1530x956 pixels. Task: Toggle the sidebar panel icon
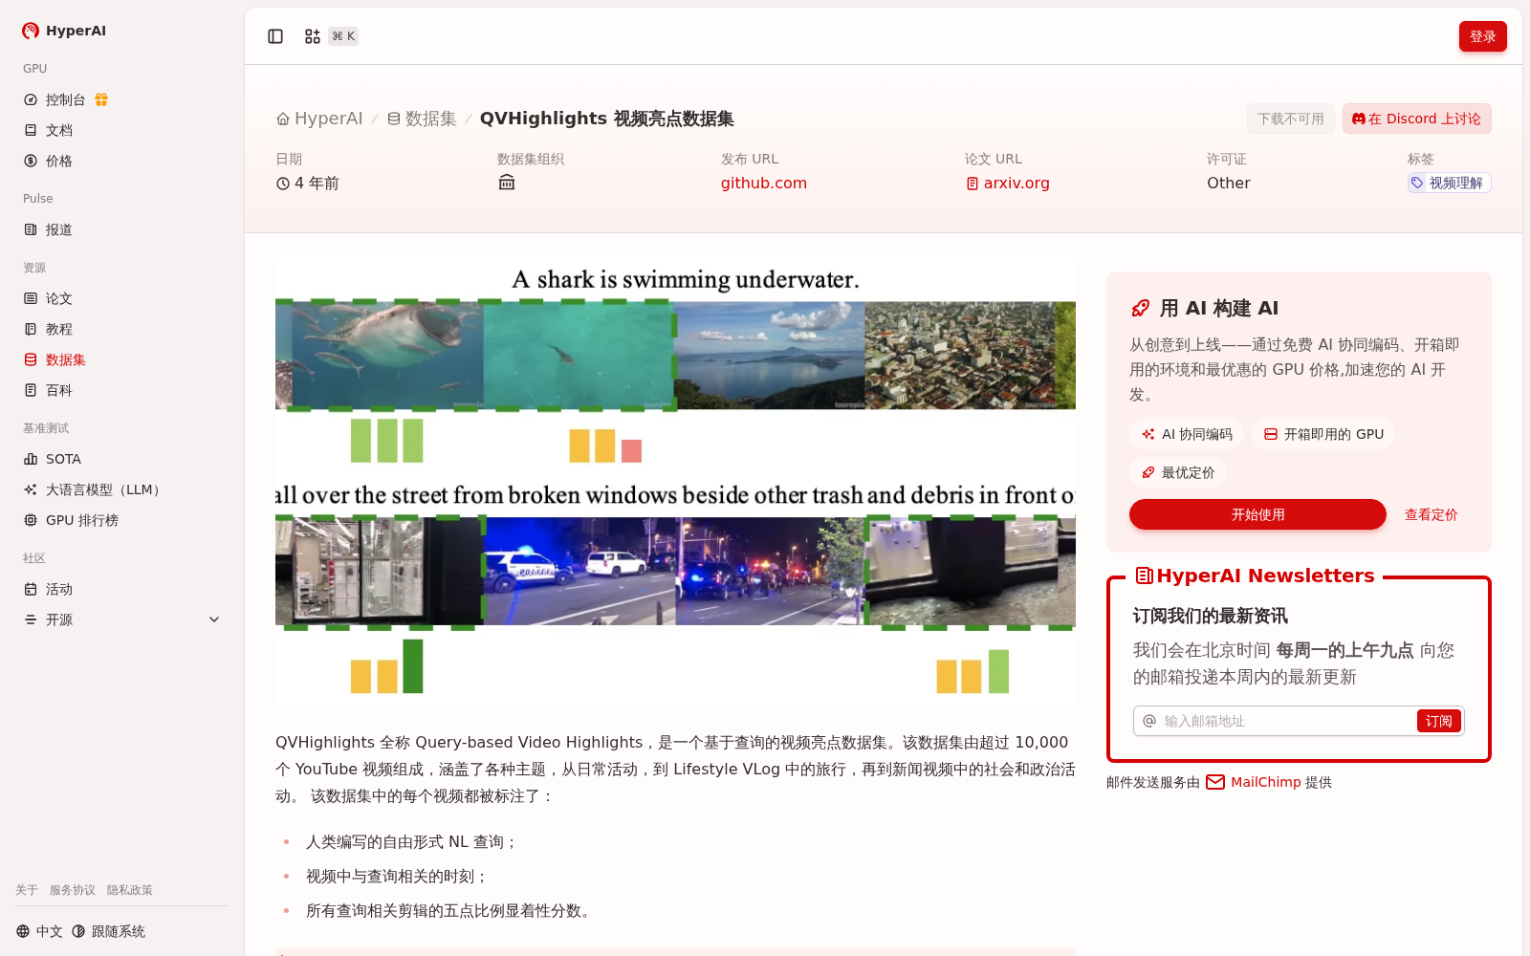pos(275,36)
